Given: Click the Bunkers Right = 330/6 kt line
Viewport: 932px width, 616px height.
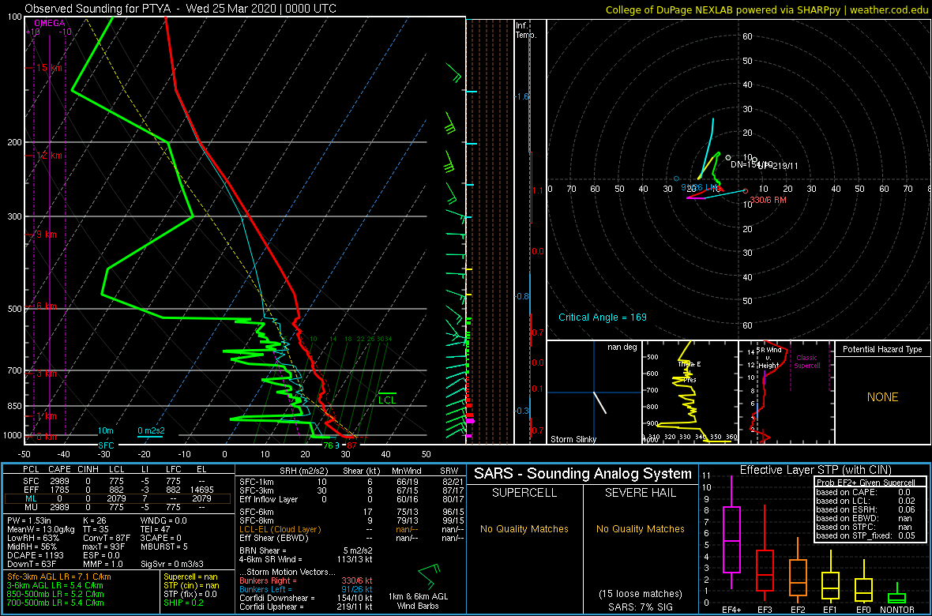Looking at the screenshot, I should click(x=306, y=580).
